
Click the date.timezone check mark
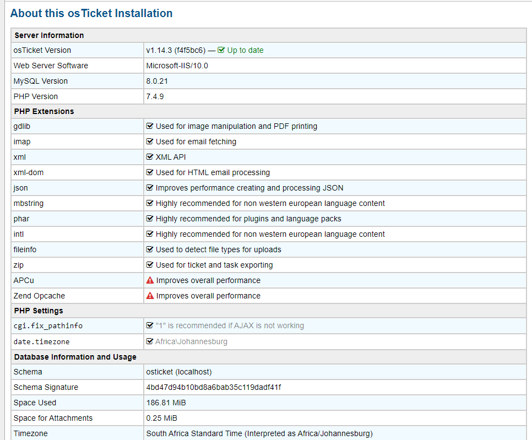[150, 341]
